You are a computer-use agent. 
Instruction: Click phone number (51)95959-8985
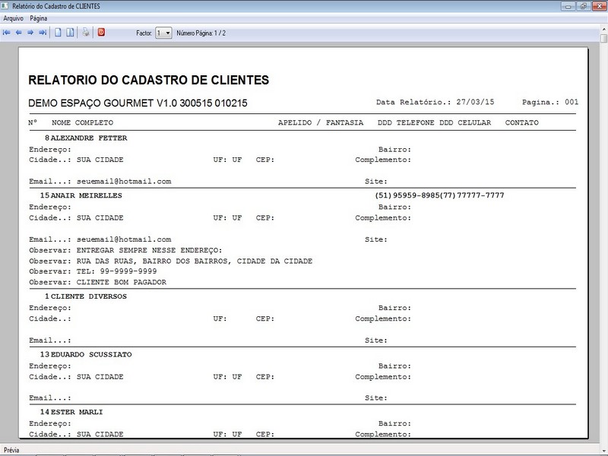tap(407, 195)
